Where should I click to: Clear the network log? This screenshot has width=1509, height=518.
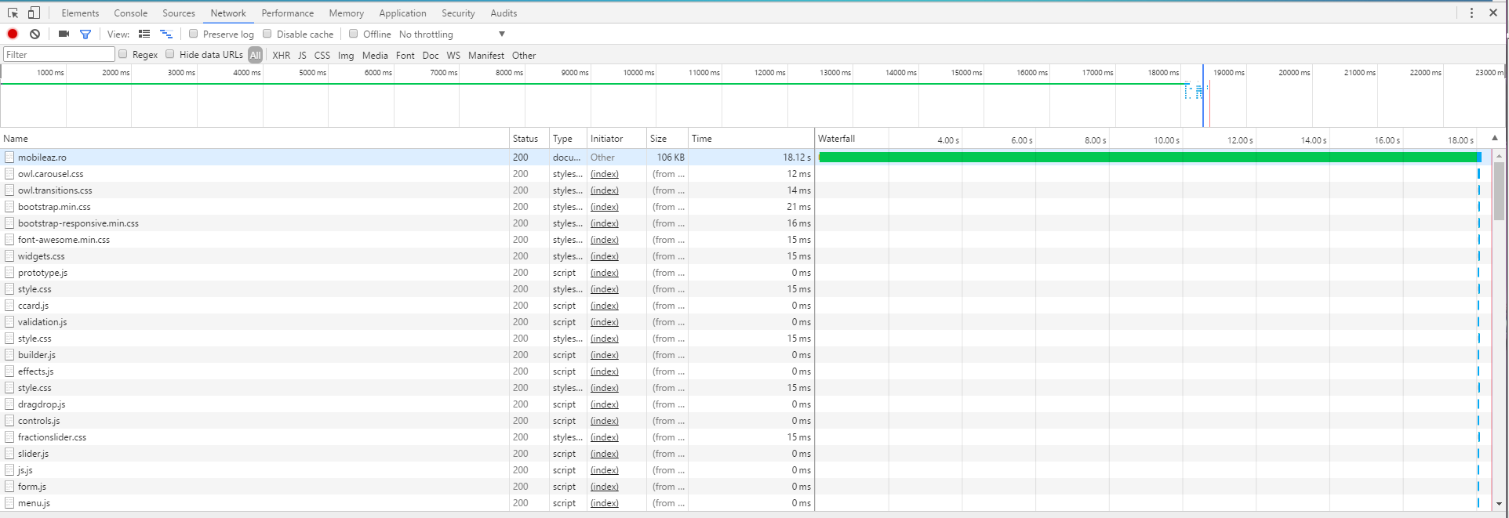pos(35,34)
